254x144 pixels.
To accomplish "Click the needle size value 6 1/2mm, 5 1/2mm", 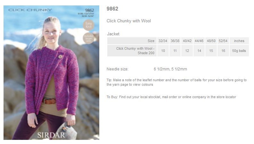I will tap(170, 69).
